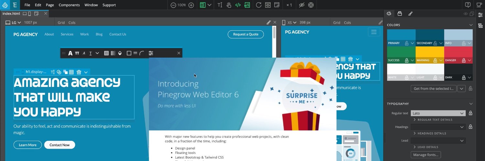This screenshot has width=485, height=161.
Task: Click the coffee cup icon
Action: pyautogui.click(x=479, y=5)
